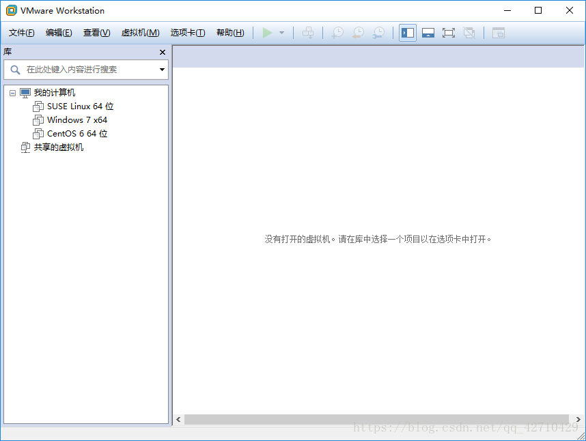The height and width of the screenshot is (441, 586).
Task: Select 我的计算机 in the library tree
Action: [x=55, y=93]
